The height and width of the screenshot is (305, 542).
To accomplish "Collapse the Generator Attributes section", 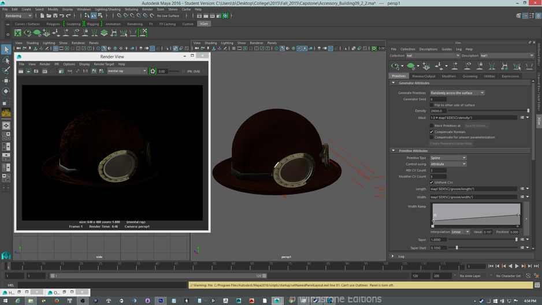I will (393, 83).
